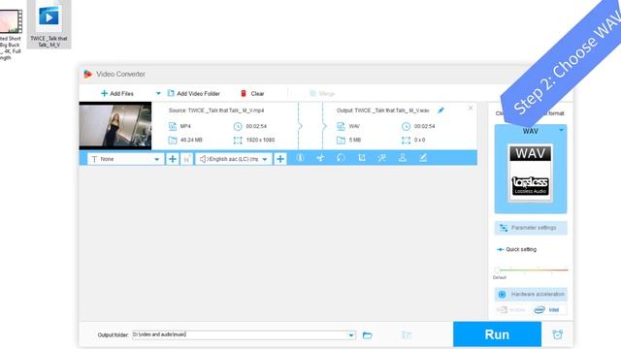Image resolution: width=621 pixels, height=349 pixels.
Task: Click the Video Converter app logo
Action: 87,74
